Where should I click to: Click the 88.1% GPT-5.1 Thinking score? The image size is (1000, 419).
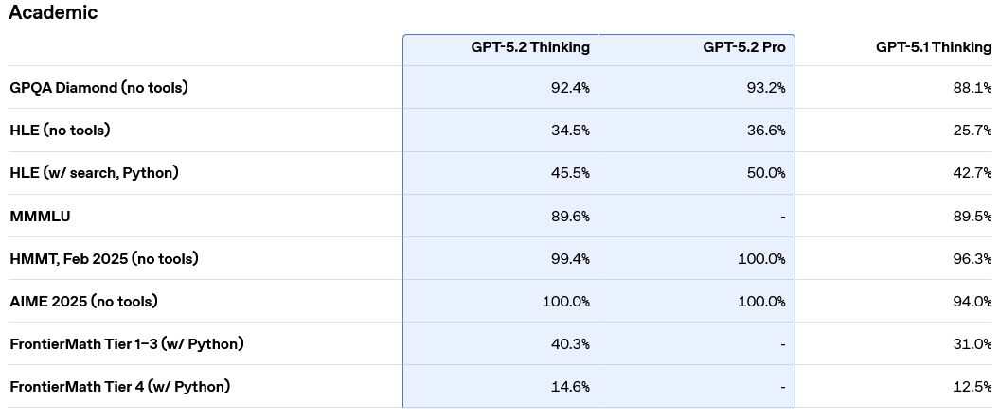(x=972, y=88)
